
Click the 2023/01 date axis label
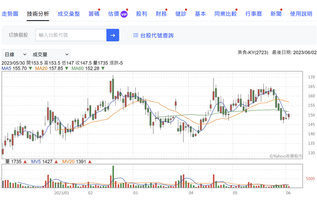(x=62, y=193)
